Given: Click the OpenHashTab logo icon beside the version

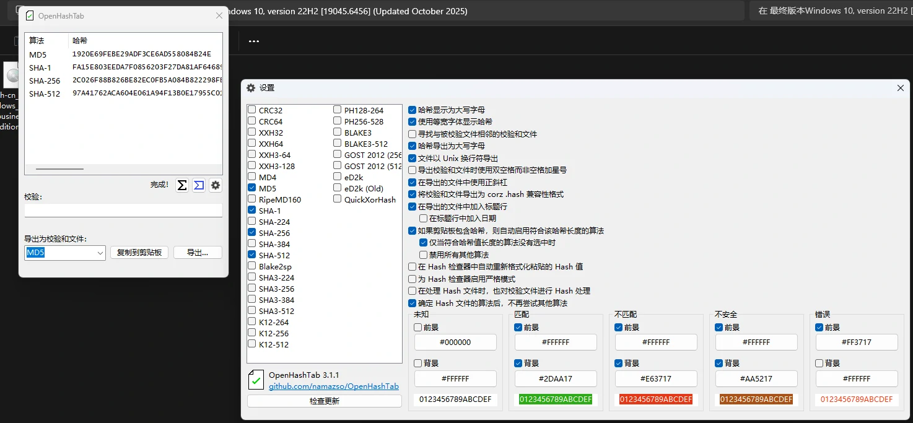Looking at the screenshot, I should point(256,380).
